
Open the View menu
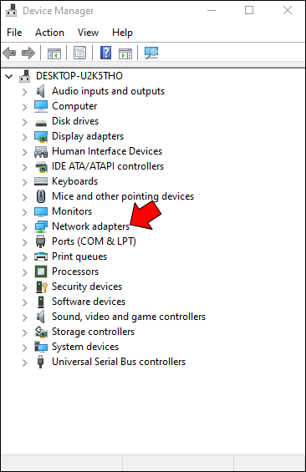[88, 33]
